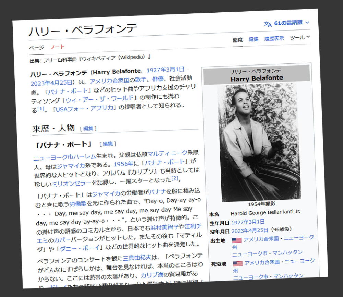The image size is (343, 297).
Task: Open the ダニー・ボーイ link
Action: tap(80, 248)
